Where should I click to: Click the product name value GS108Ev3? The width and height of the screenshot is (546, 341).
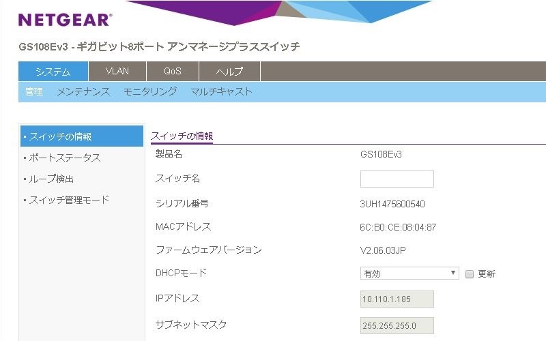[381, 155]
